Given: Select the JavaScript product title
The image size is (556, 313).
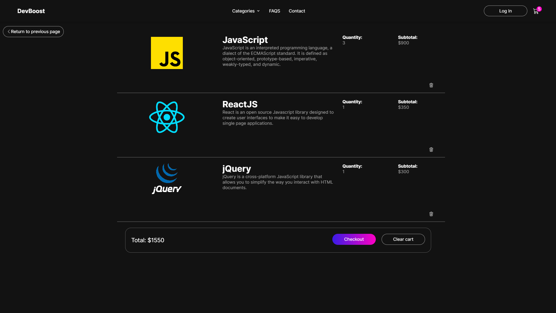Looking at the screenshot, I should point(245,40).
